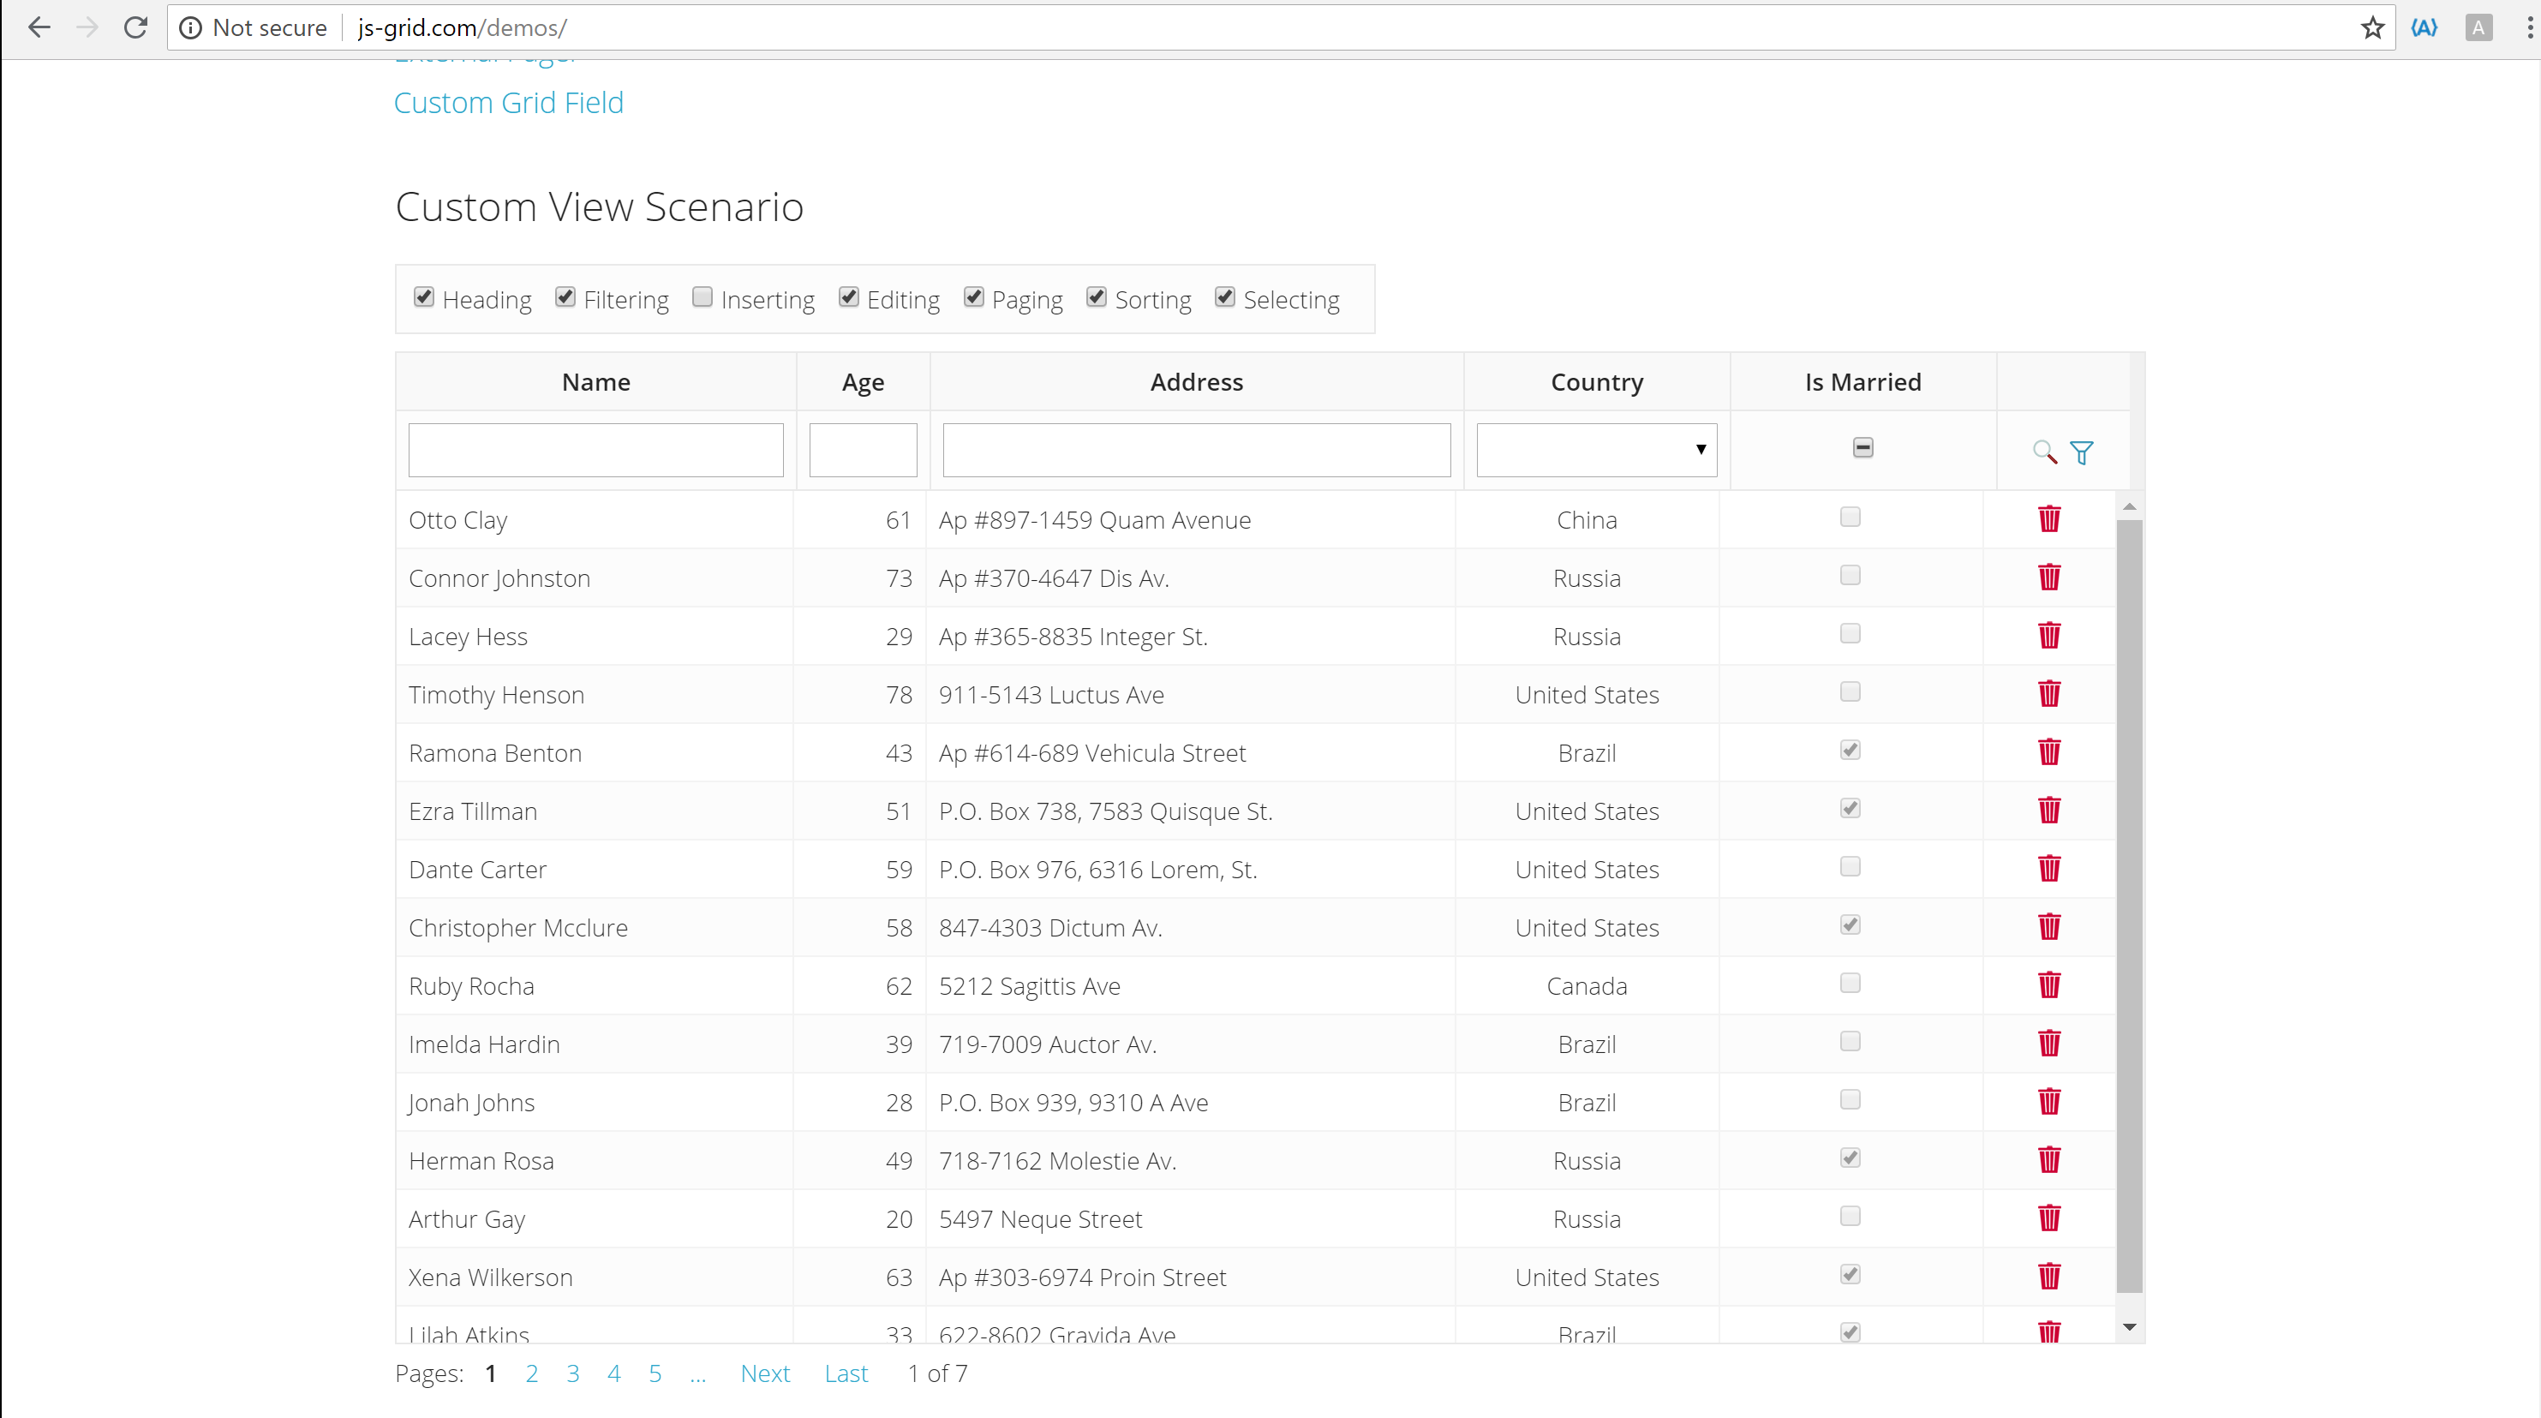
Task: Sort the grid by Age column header
Action: pyautogui.click(x=862, y=382)
